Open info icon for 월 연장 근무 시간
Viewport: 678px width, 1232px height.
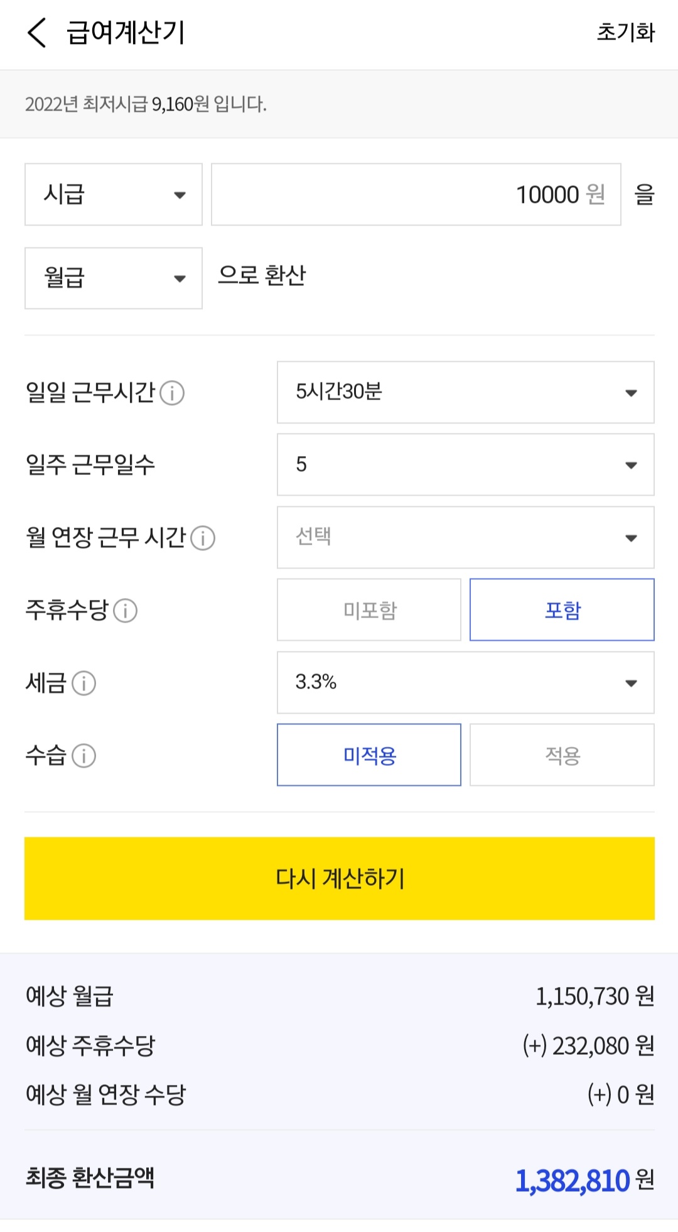[203, 538]
